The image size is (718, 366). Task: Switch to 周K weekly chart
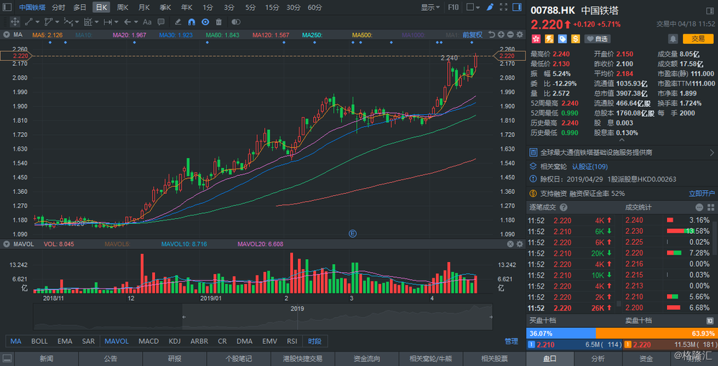point(123,7)
